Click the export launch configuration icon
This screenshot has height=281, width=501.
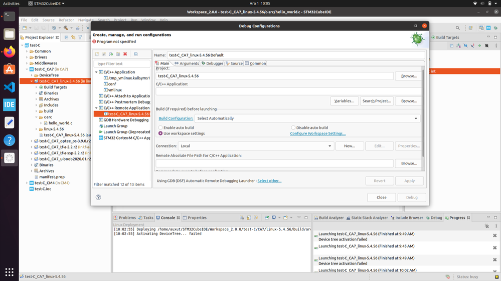tap(111, 54)
